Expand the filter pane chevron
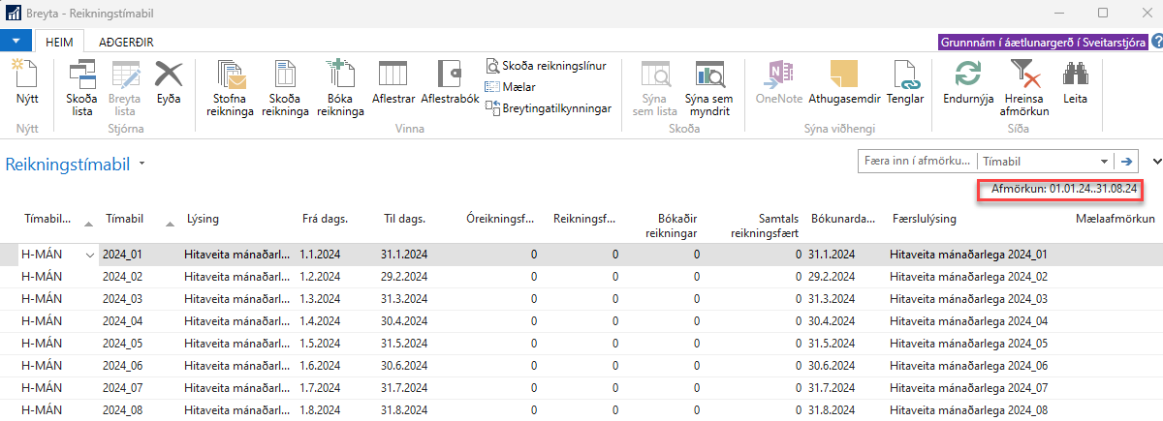 (x=1156, y=162)
